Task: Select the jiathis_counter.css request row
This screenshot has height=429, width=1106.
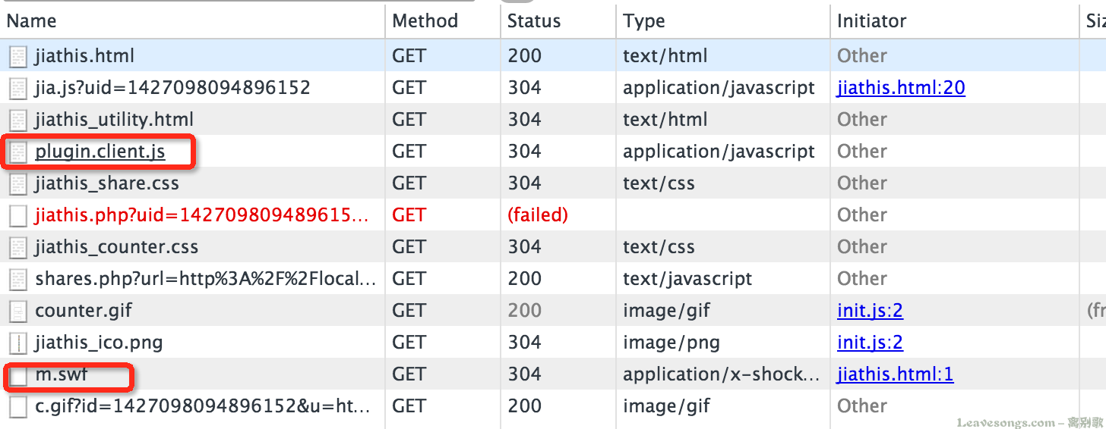Action: click(x=553, y=247)
